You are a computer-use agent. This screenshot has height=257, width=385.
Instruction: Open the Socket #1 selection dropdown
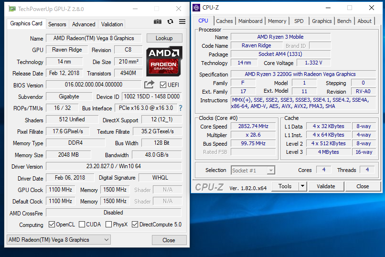pos(253,171)
